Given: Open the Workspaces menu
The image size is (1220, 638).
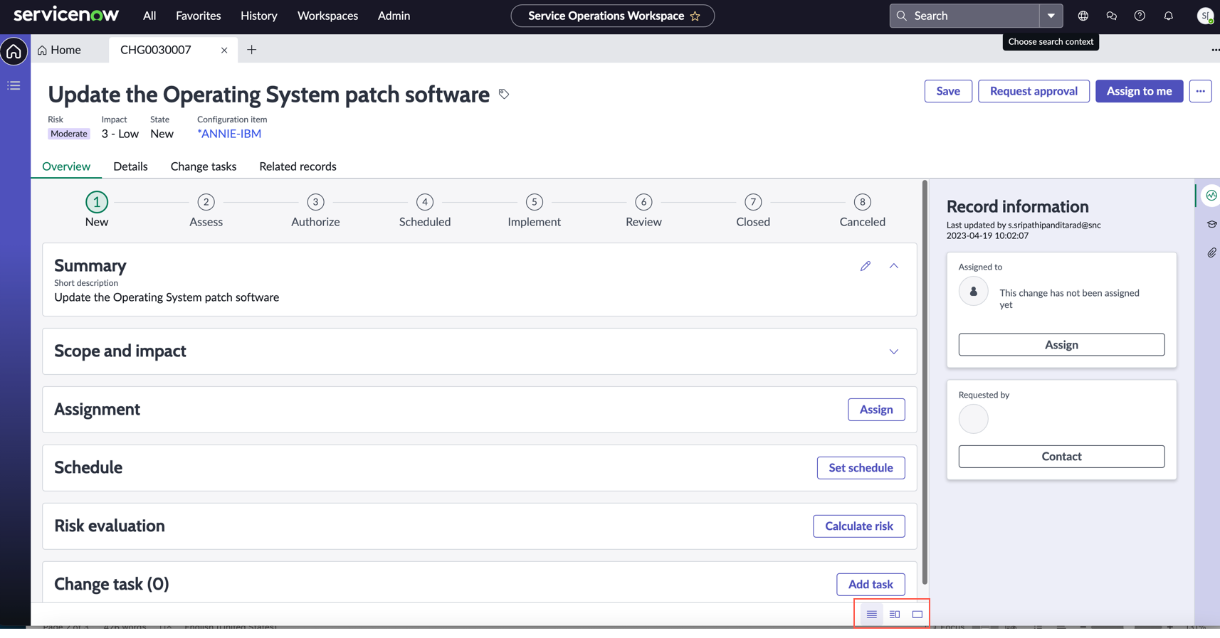Looking at the screenshot, I should tap(327, 16).
